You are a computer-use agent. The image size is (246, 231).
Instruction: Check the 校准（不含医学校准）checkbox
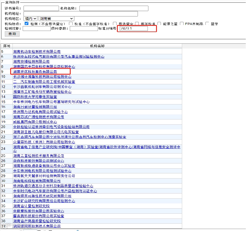[x=71, y=24]
